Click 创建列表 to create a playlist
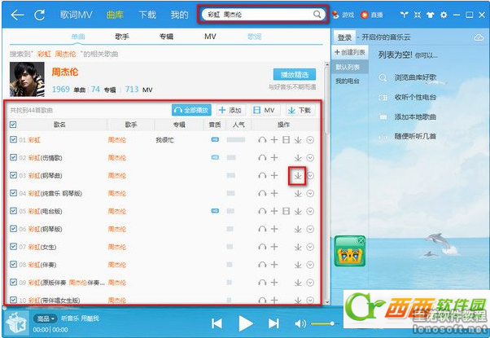This screenshot has width=490, height=338. coord(350,52)
